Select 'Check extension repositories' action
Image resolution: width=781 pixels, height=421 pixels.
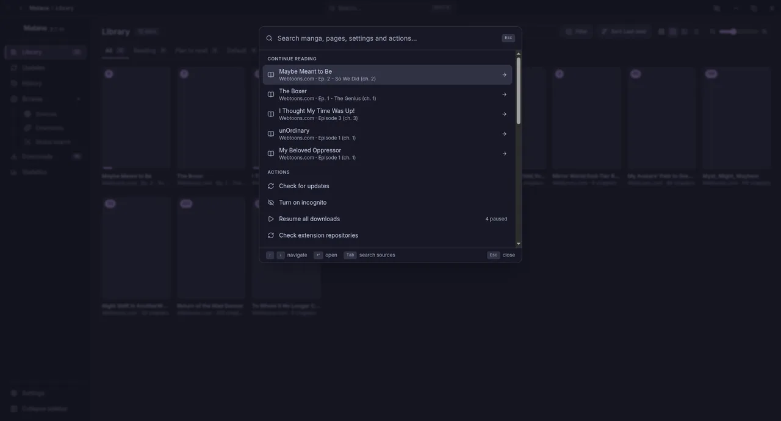(387, 235)
